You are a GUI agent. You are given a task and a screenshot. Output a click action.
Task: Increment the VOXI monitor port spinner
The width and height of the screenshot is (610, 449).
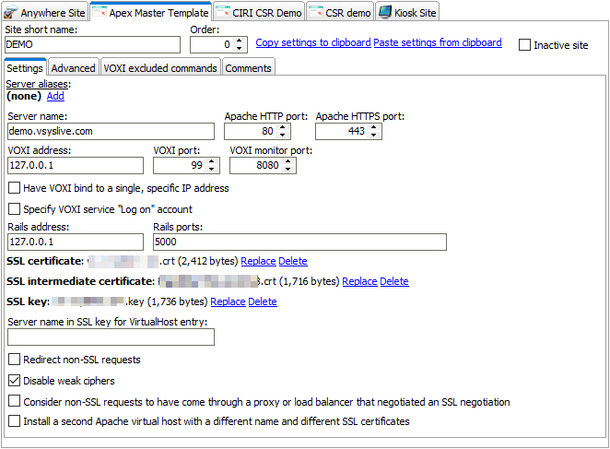(289, 161)
